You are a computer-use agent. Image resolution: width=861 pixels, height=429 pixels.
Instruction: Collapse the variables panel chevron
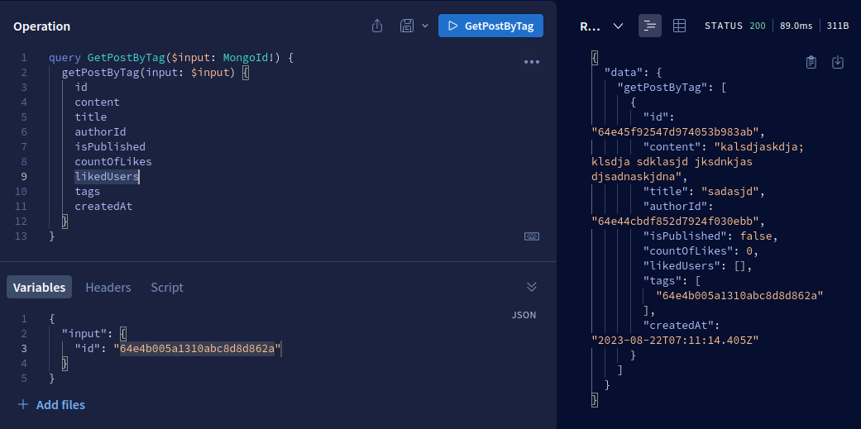point(531,287)
